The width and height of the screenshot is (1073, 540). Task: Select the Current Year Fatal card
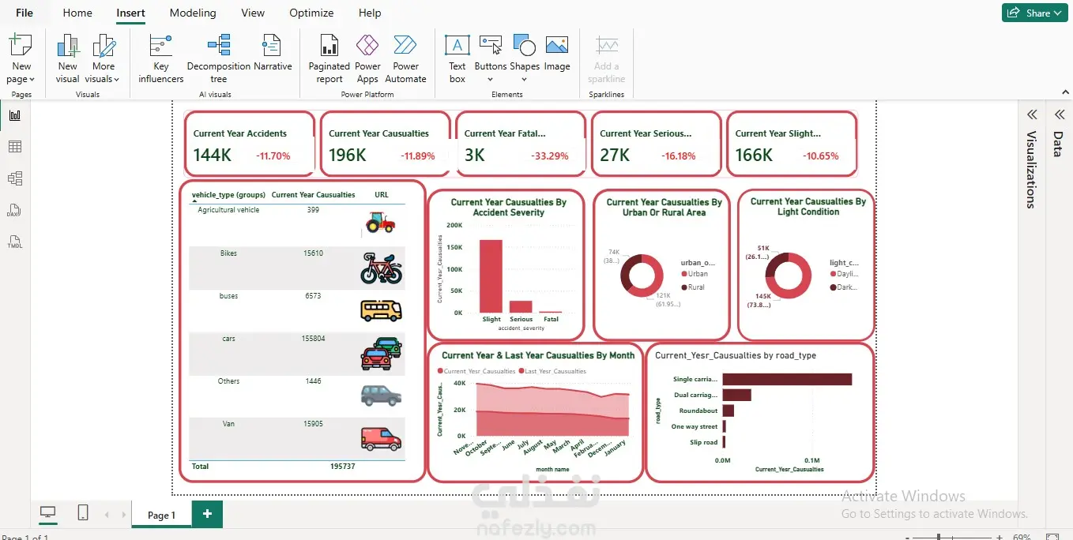pyautogui.click(x=521, y=144)
